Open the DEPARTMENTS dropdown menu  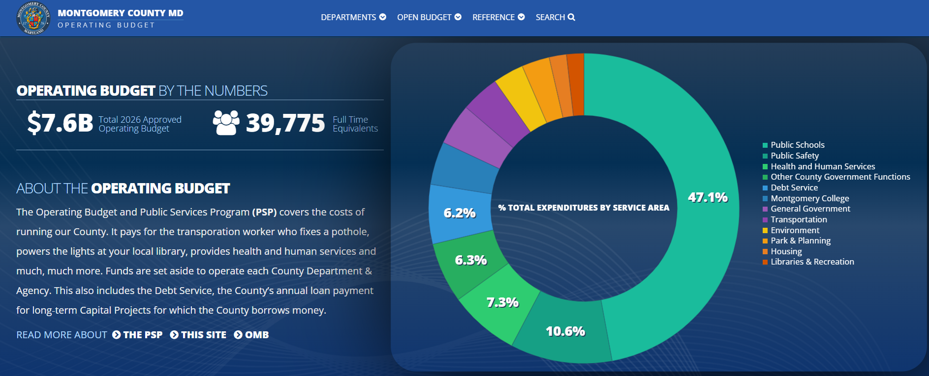click(x=348, y=17)
